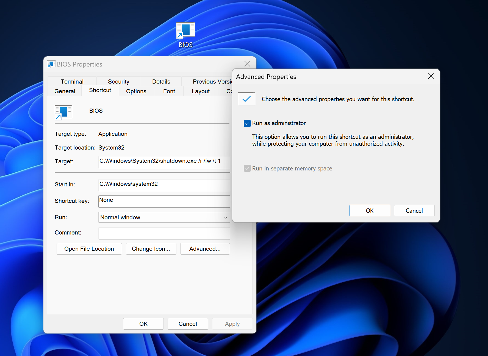Click OK in Advanced Properties dialog
The height and width of the screenshot is (356, 488).
pos(370,211)
